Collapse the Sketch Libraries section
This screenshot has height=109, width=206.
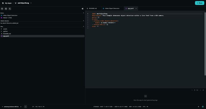pos(84,21)
